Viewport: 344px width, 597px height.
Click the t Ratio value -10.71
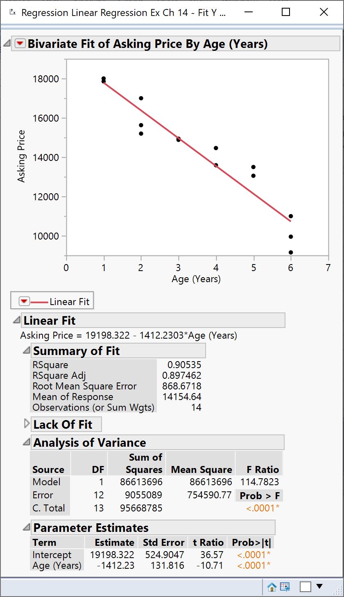click(210, 565)
